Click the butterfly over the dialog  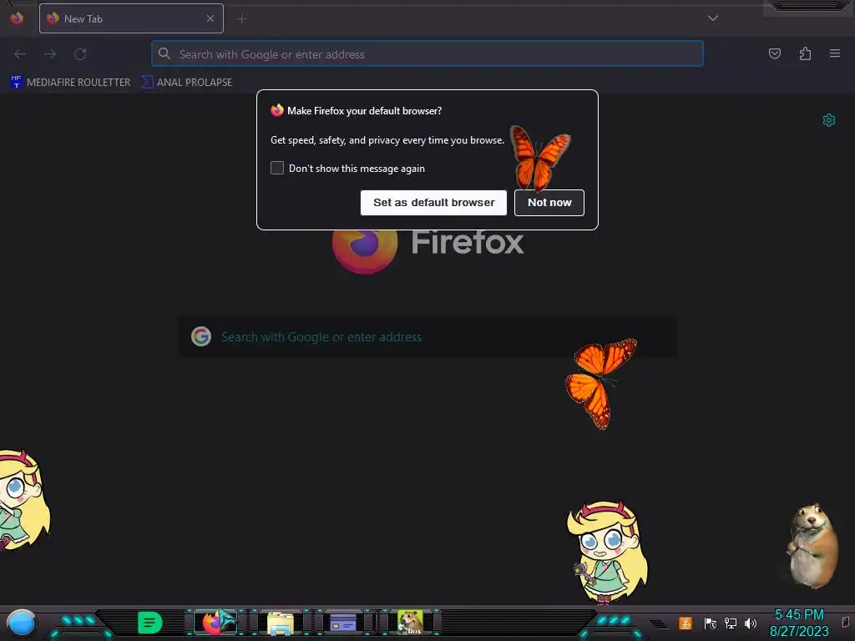(x=539, y=158)
